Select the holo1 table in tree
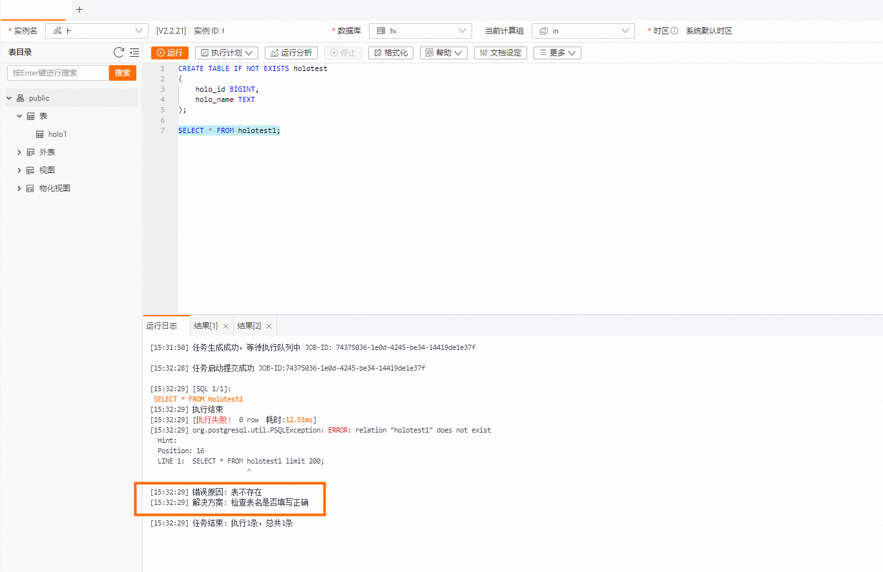The image size is (883, 572). click(57, 134)
